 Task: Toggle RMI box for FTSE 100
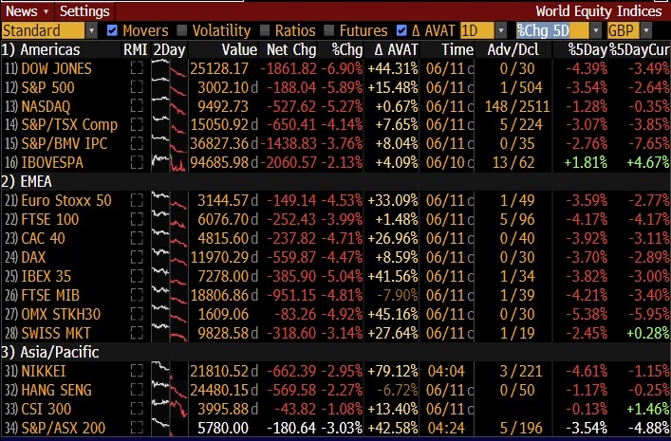(137, 219)
